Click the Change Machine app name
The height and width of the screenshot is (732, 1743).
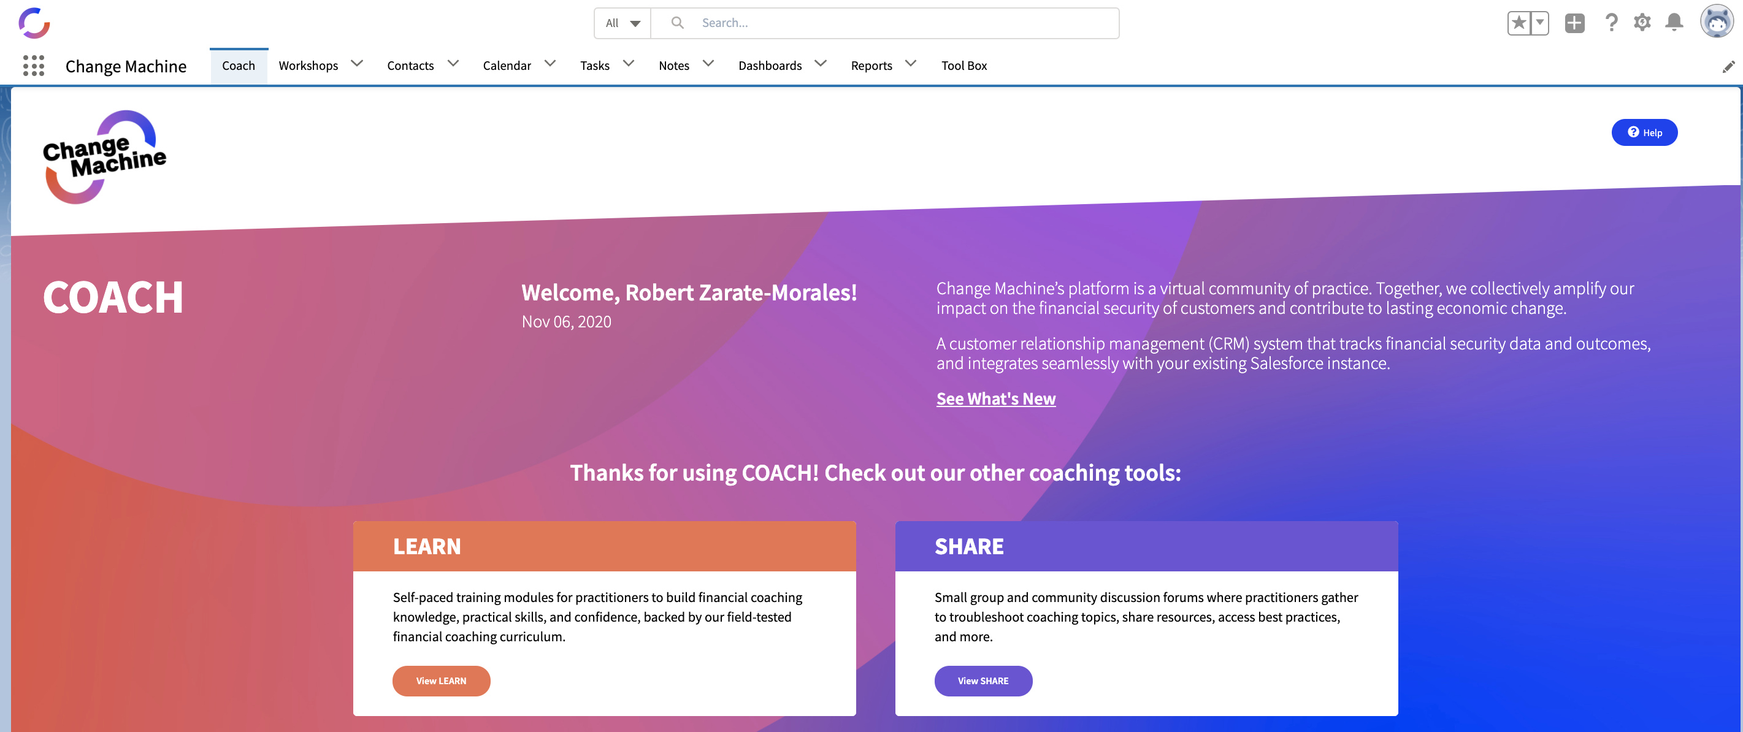coord(126,66)
